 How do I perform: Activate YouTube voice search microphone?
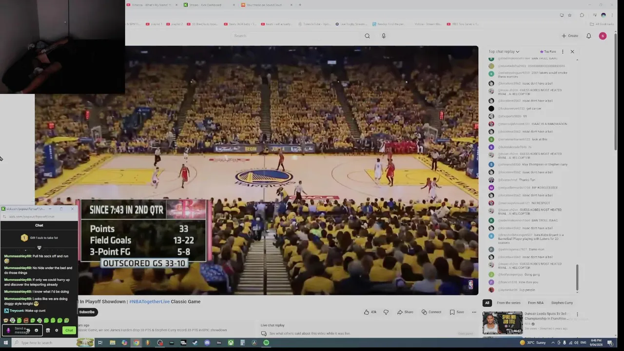point(384,36)
